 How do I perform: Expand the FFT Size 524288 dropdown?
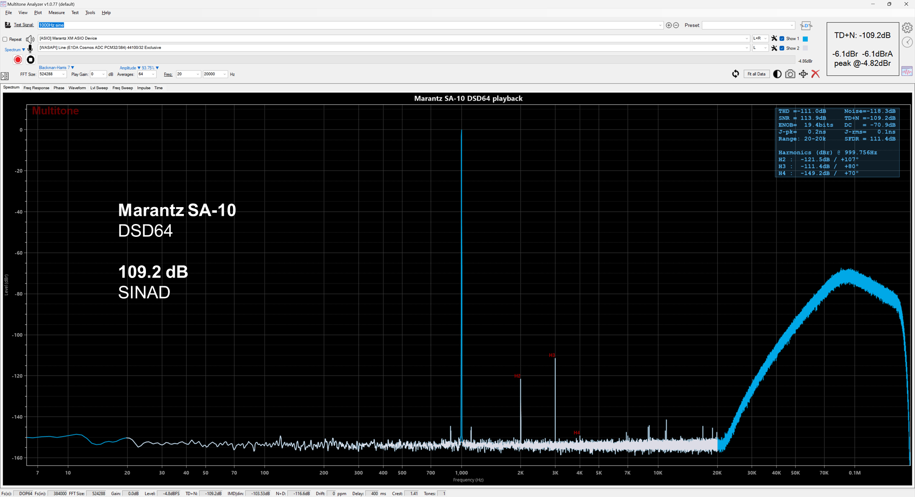click(x=64, y=74)
